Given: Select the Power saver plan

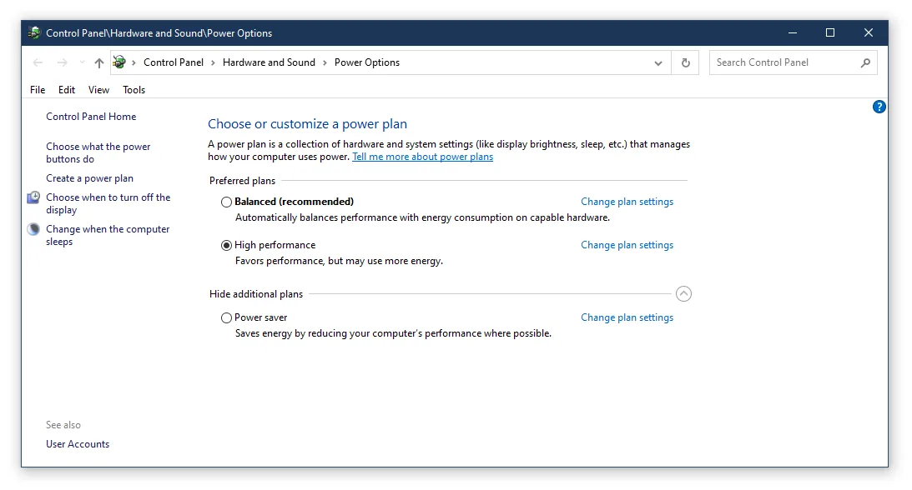Looking at the screenshot, I should point(226,318).
